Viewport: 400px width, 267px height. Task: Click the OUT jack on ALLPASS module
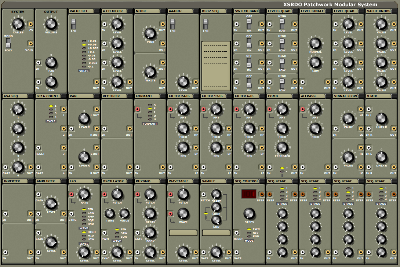click(x=328, y=167)
